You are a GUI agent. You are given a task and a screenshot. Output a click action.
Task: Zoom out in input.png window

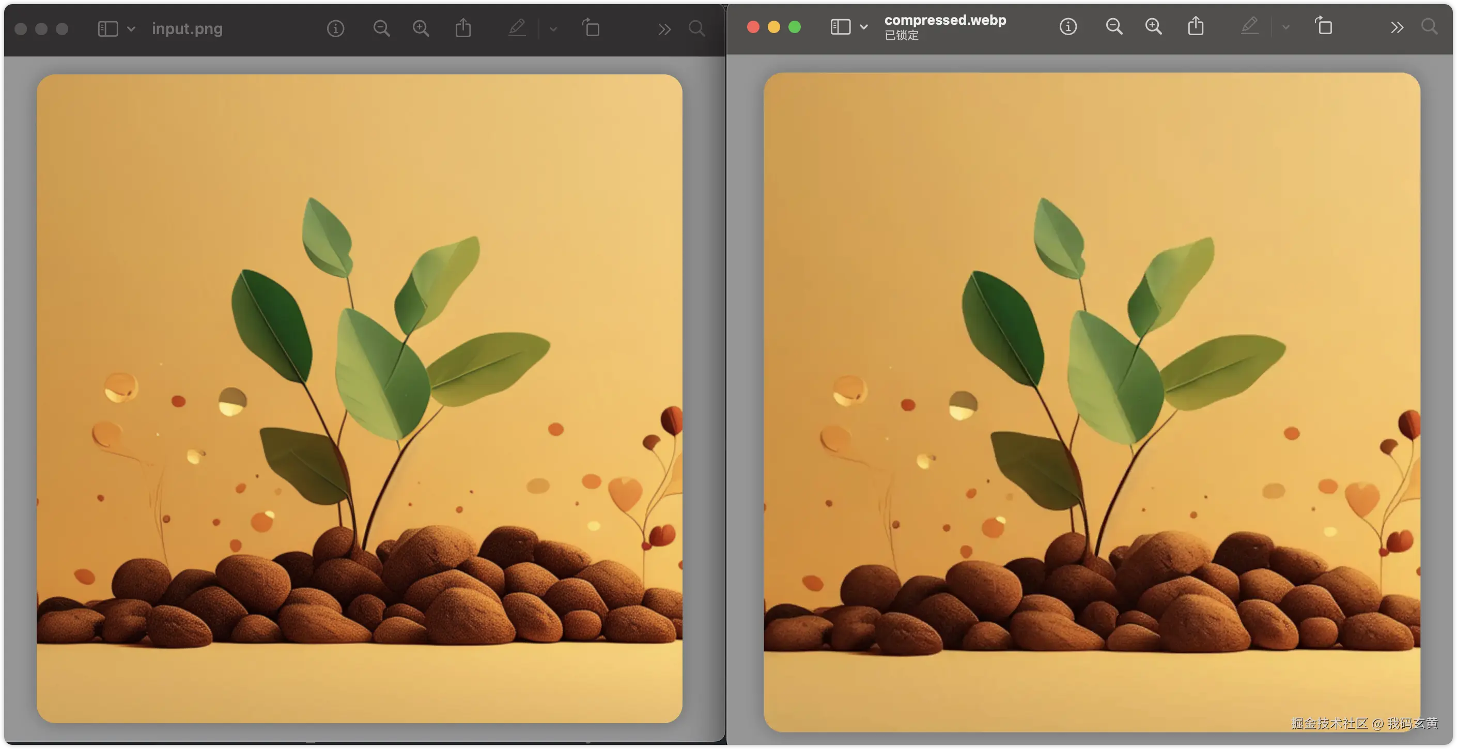tap(382, 29)
